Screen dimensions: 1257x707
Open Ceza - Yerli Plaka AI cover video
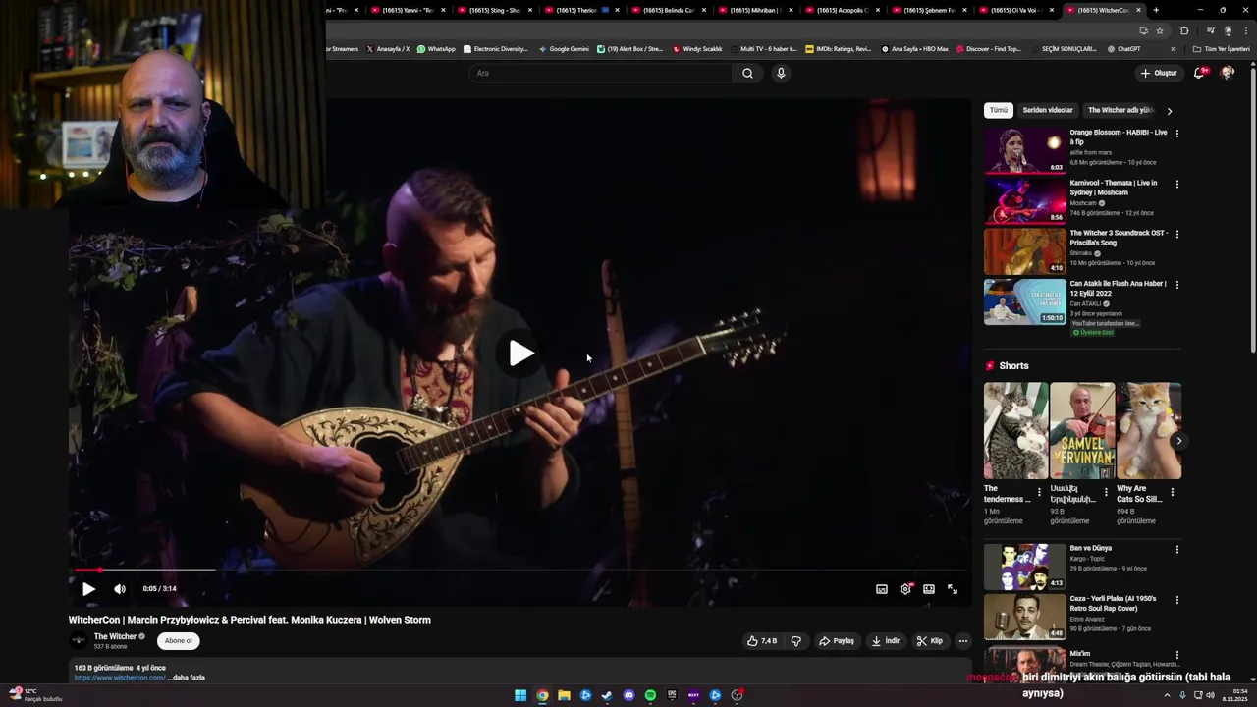1024,617
